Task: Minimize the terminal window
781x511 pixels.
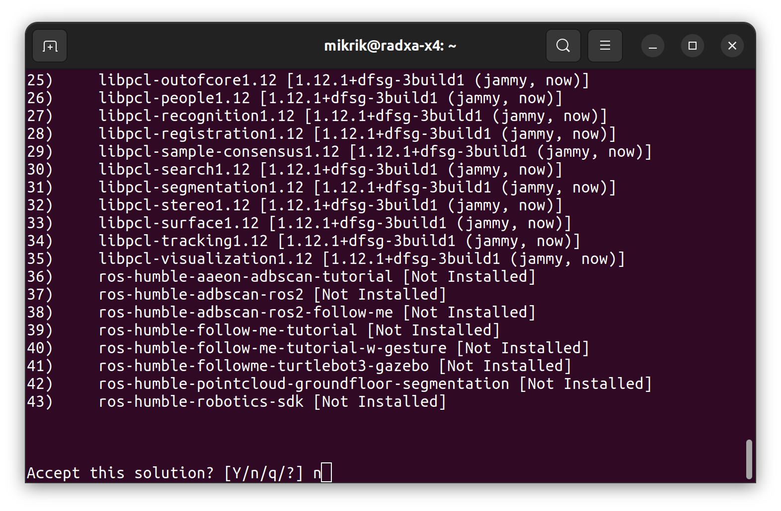Action: [x=653, y=46]
